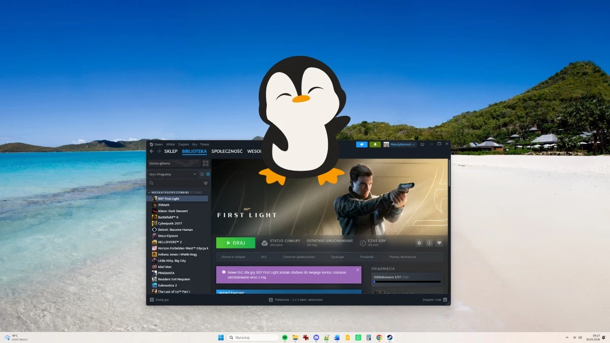Click Strona główna library home button

173,163
